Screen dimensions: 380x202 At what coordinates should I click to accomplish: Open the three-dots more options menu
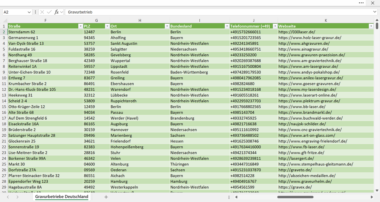click(x=361, y=3)
